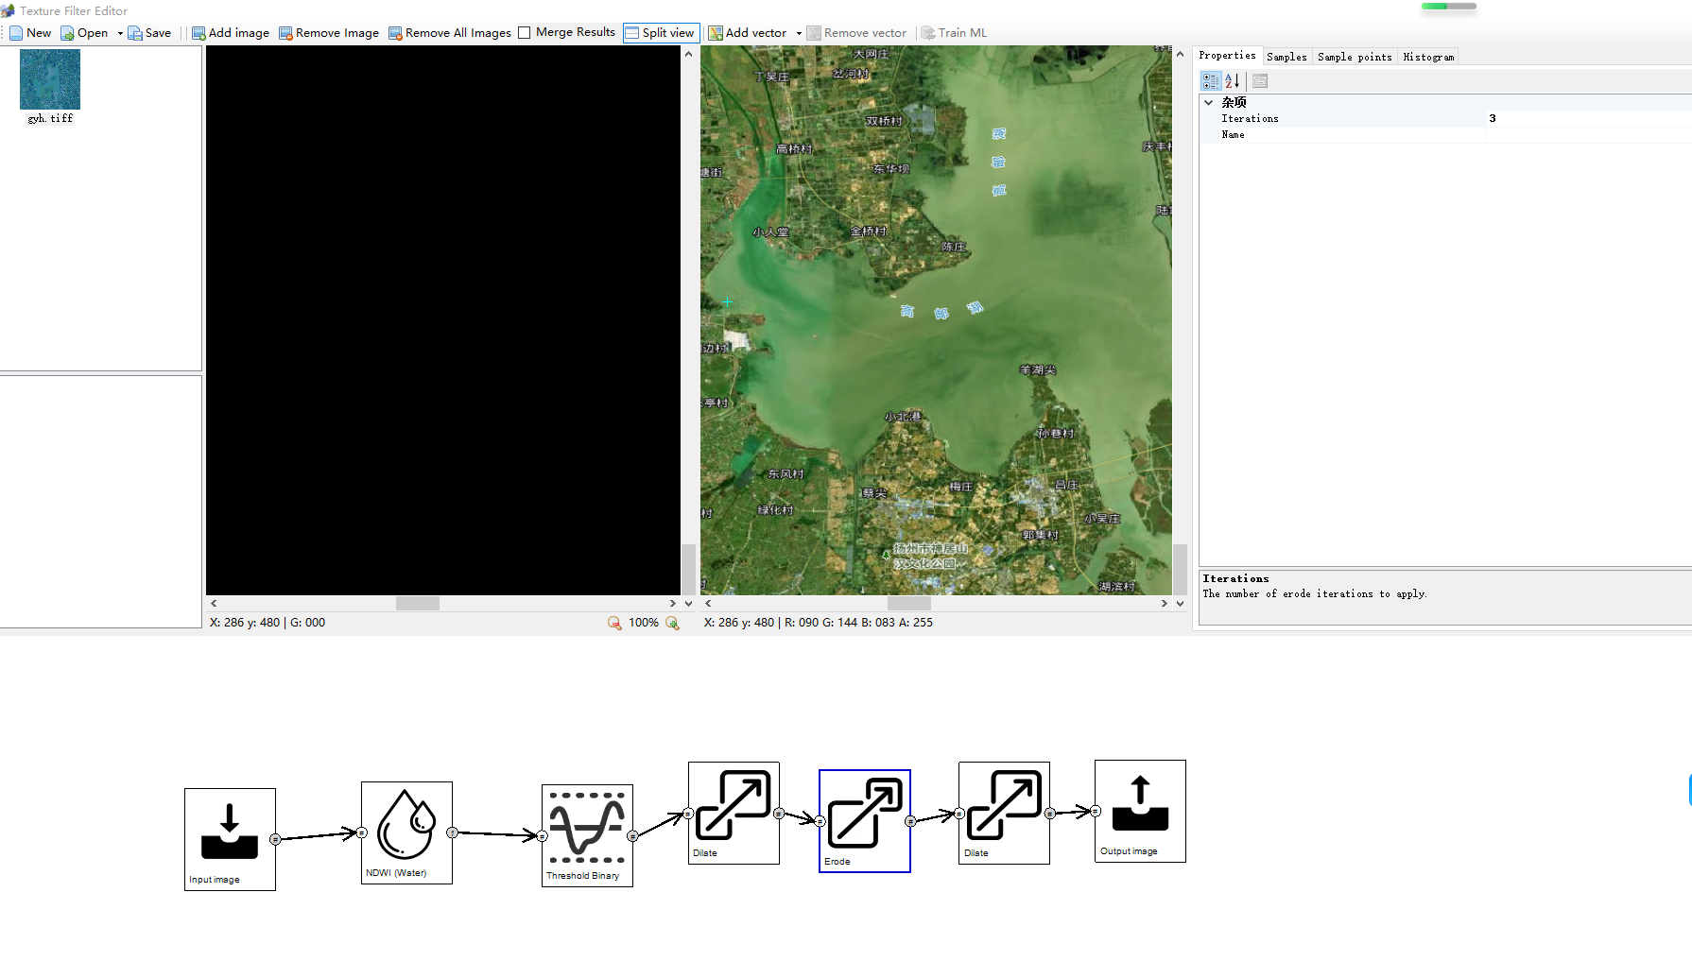The image size is (1692, 961).
Task: Edit the Iterations value field
Action: click(x=1588, y=119)
